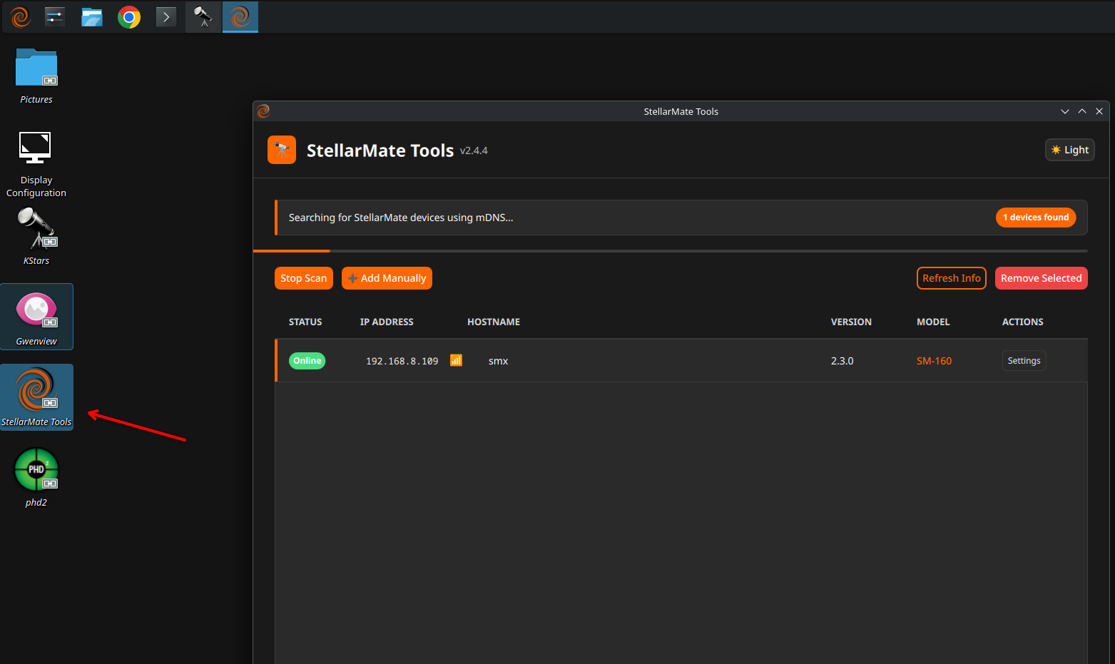Open the Display Configuration desktop icon
The height and width of the screenshot is (664, 1115).
coord(36,164)
